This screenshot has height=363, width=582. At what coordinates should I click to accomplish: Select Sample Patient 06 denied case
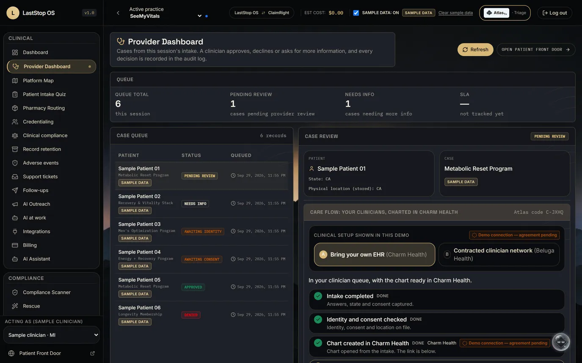pyautogui.click(x=201, y=315)
